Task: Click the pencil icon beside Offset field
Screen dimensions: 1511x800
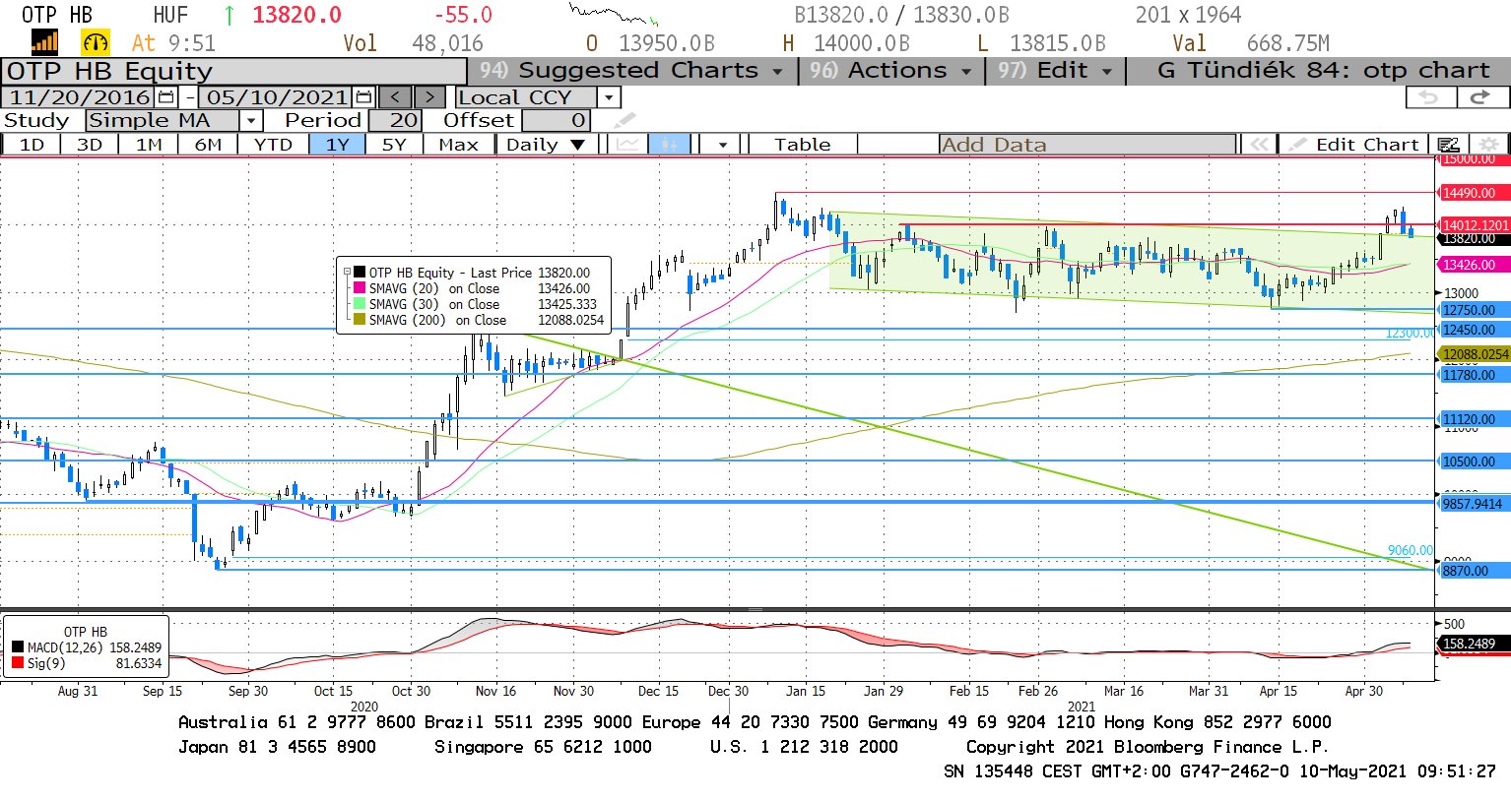Action: 624,120
